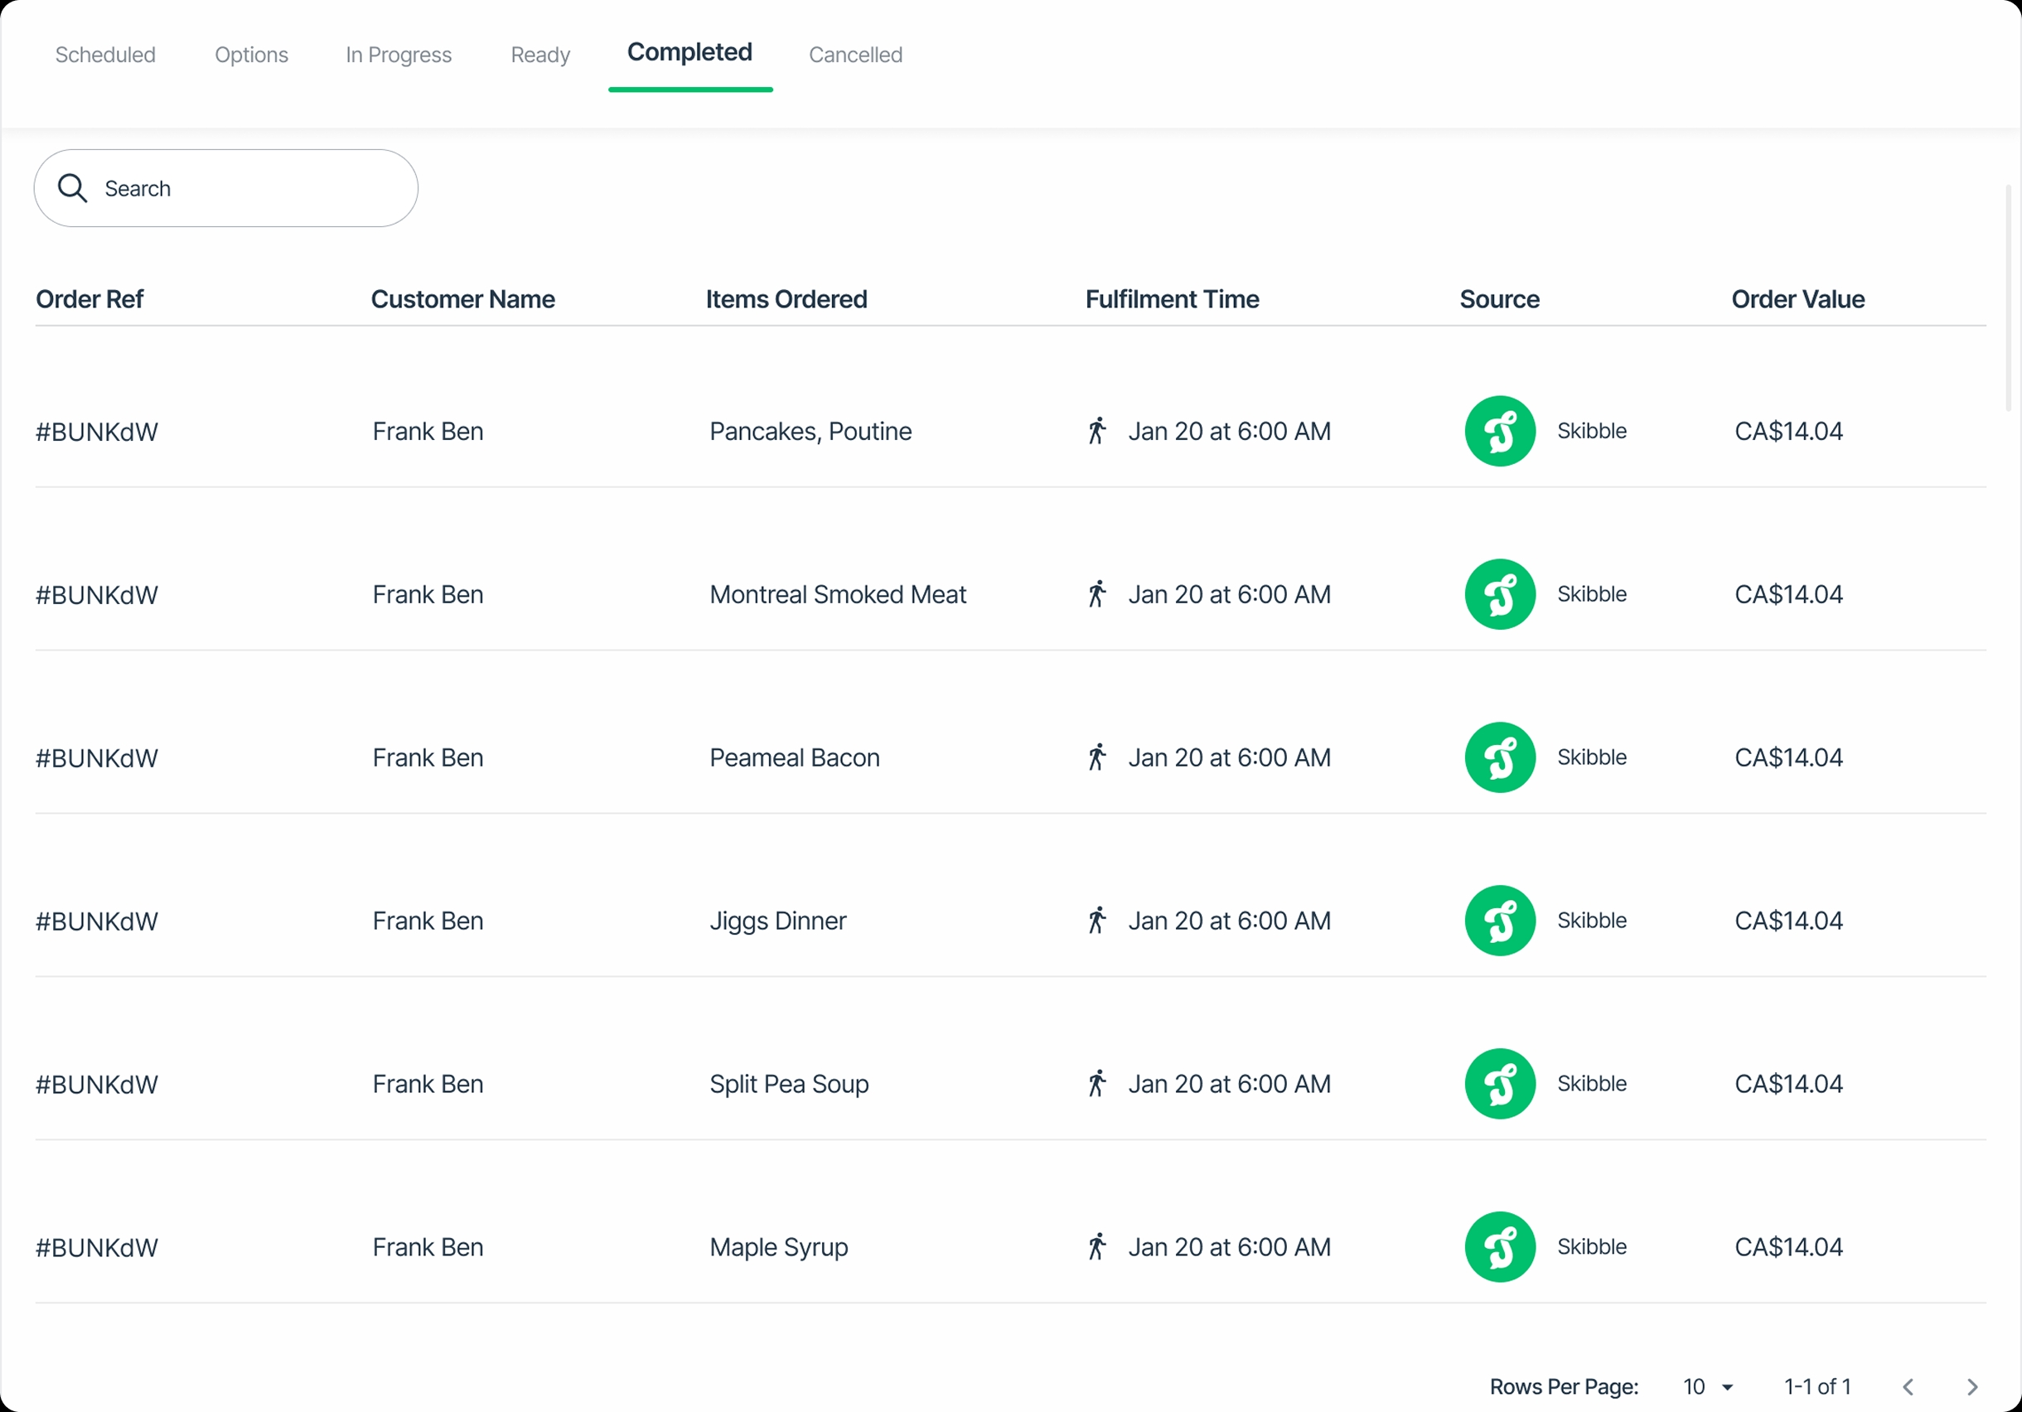Click the walking pickup icon in the Jiggs Dinner row
2022x1412 pixels.
point(1096,921)
